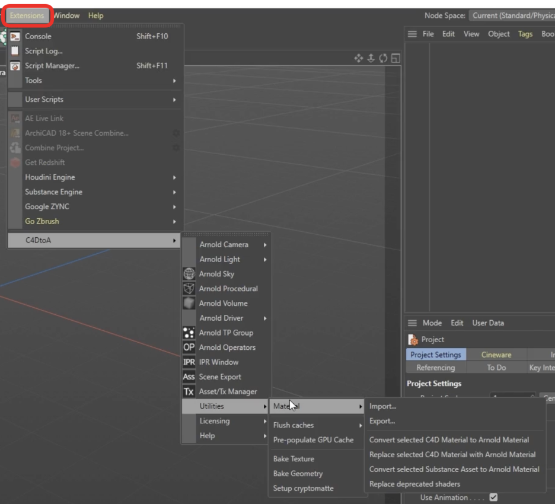The image size is (555, 504).
Task: Click the Arnold TP Group icon
Action: click(x=189, y=333)
